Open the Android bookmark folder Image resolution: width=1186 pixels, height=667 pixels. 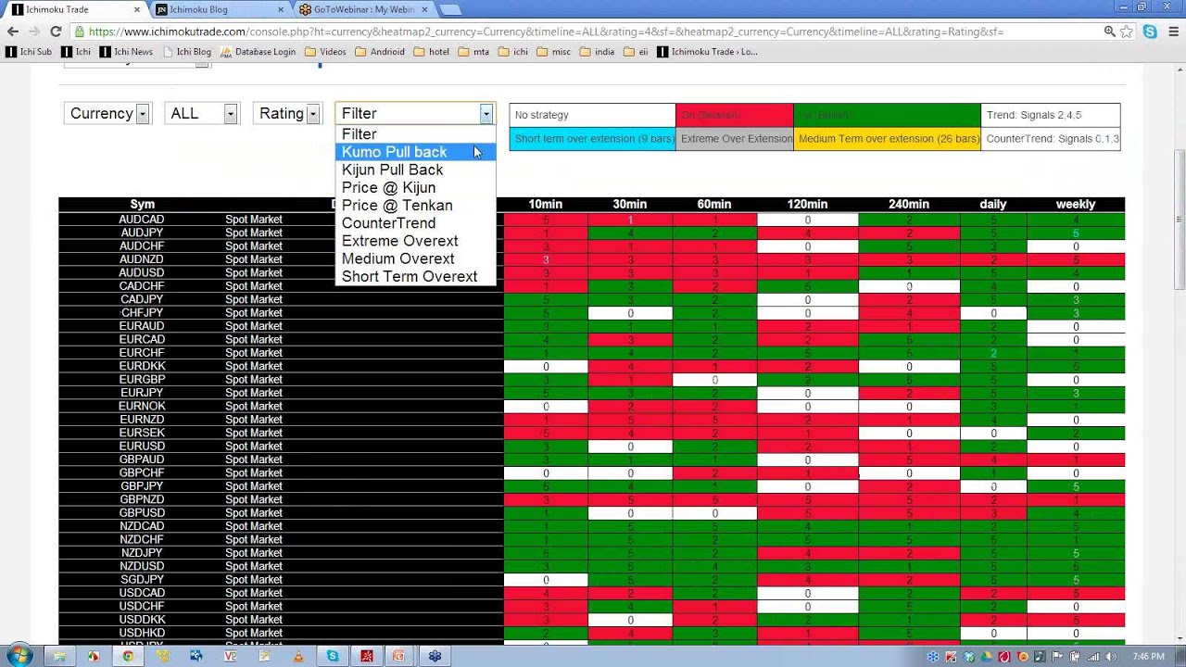[x=380, y=52]
